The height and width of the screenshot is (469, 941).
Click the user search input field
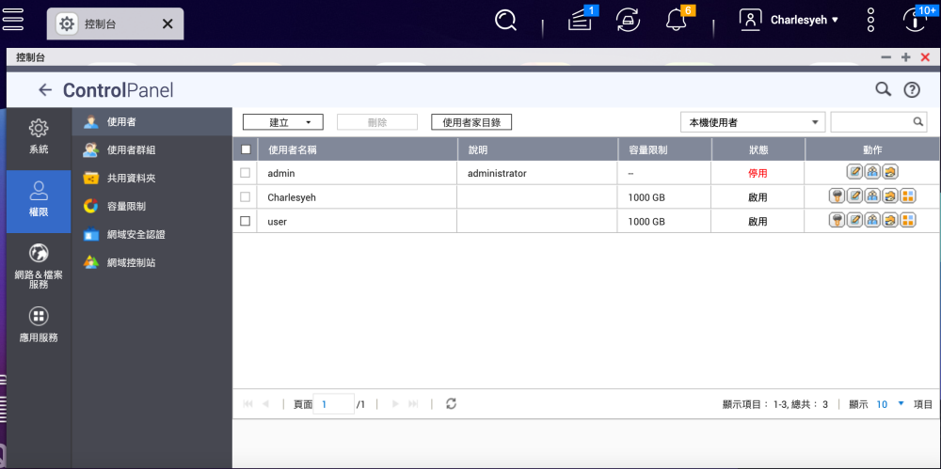point(871,122)
